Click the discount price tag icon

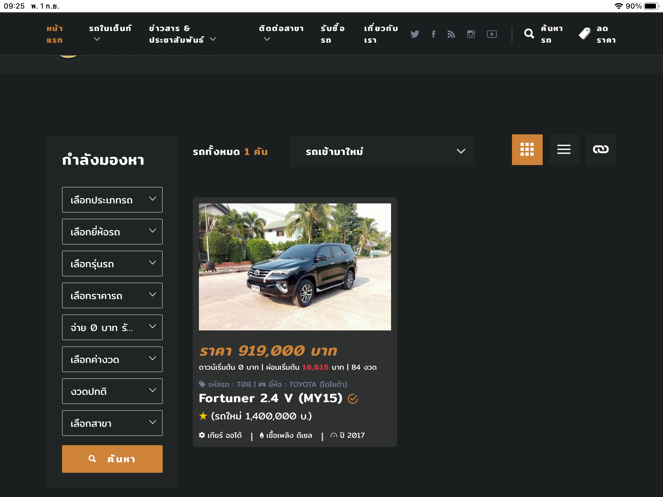584,34
